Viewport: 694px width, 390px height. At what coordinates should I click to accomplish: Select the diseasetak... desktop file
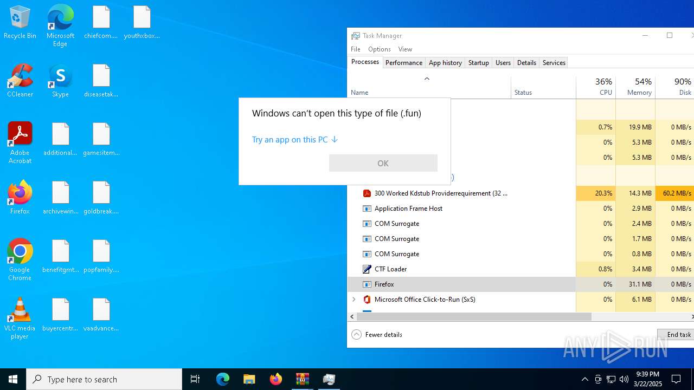tap(101, 81)
